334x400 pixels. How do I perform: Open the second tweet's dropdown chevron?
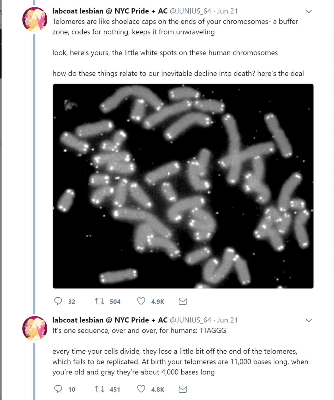(x=309, y=321)
